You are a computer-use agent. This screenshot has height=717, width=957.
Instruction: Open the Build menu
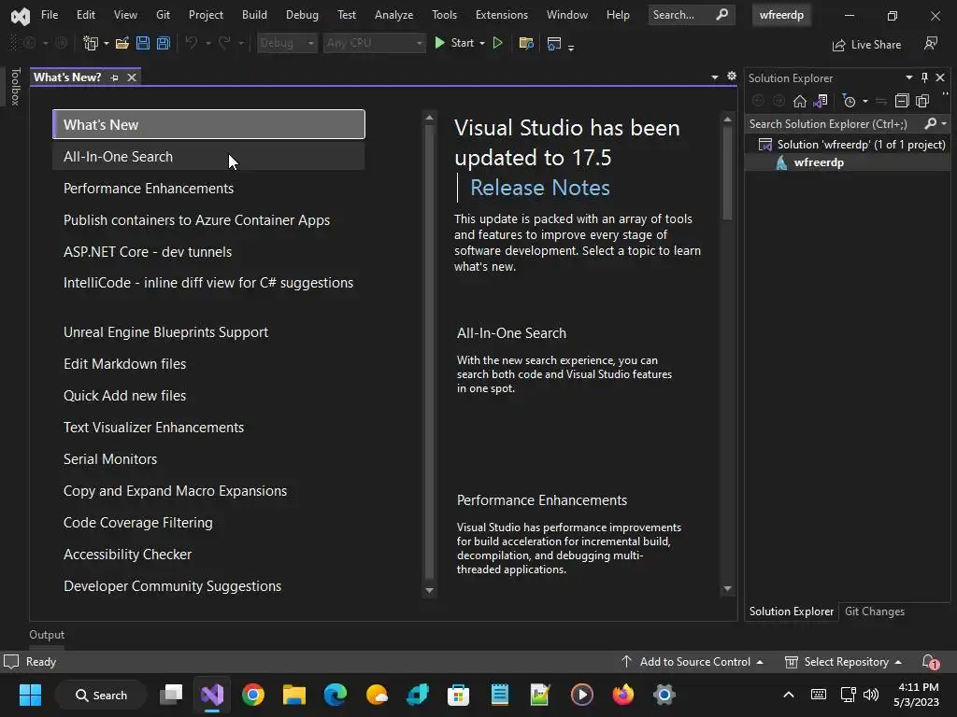254,15
